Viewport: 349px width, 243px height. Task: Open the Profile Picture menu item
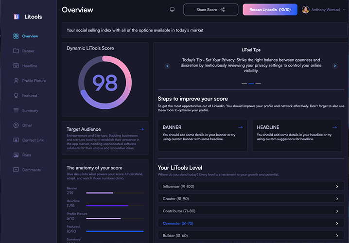point(34,81)
